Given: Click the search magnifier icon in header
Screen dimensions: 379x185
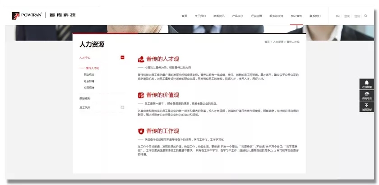Looking at the screenshot, I should [365, 16].
